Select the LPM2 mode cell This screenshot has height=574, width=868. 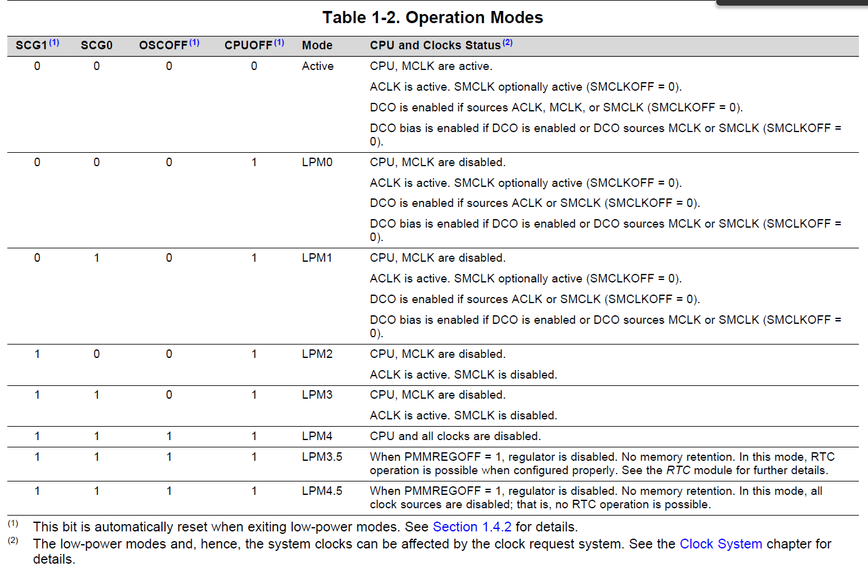(x=317, y=354)
